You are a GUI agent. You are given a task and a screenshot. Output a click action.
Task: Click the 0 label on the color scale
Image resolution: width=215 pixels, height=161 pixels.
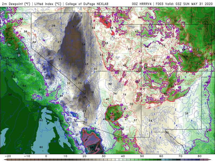click(46, 156)
